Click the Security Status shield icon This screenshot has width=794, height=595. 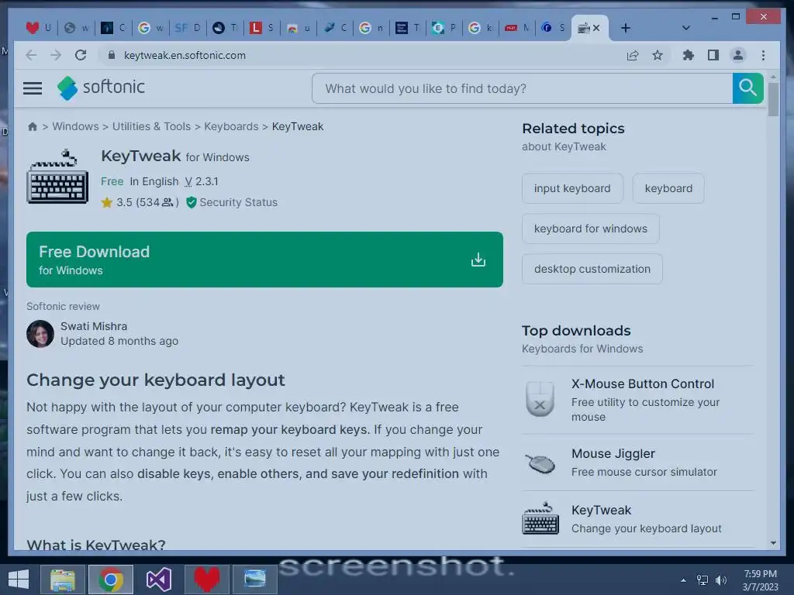[191, 202]
